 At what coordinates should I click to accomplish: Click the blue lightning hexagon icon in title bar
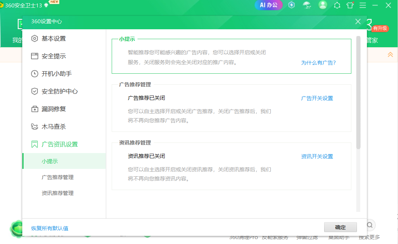292,5
